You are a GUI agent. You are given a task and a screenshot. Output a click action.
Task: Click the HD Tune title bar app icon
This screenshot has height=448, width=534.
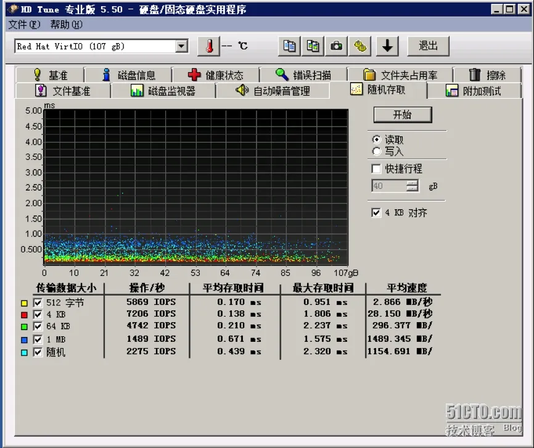[13, 9]
